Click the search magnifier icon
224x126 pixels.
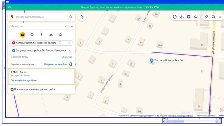point(71,17)
